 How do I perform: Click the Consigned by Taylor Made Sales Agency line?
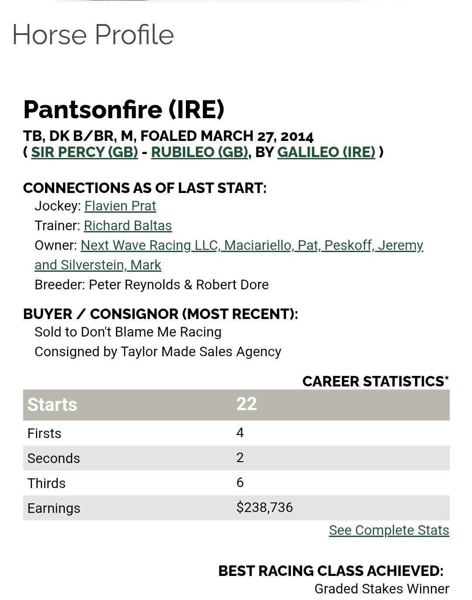click(157, 351)
